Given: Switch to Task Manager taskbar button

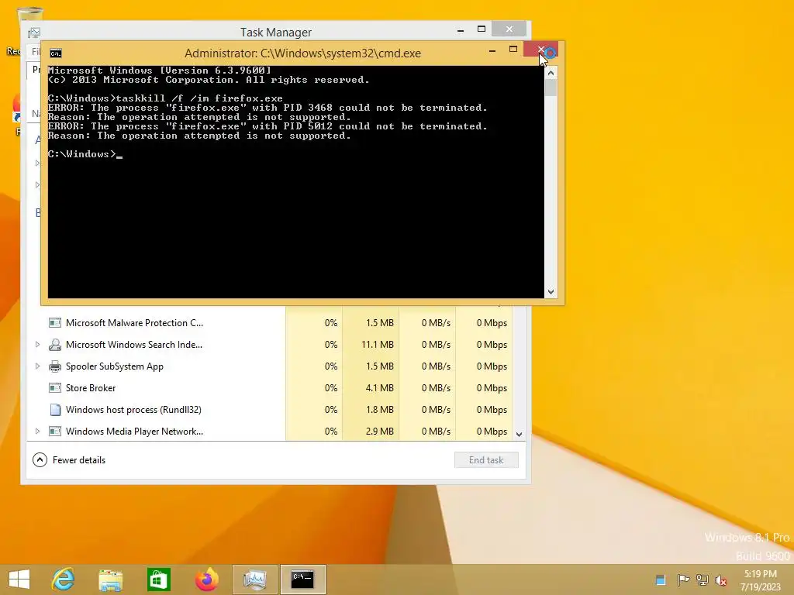Looking at the screenshot, I should 254,580.
